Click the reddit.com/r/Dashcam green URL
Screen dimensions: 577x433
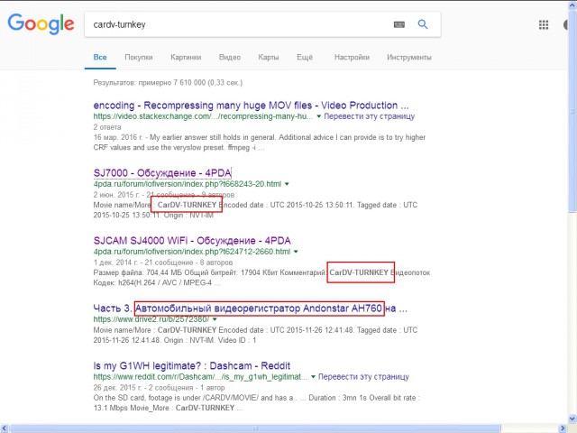200,377
